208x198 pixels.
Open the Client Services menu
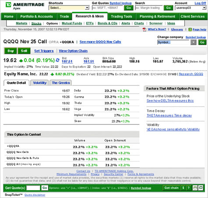193,17
